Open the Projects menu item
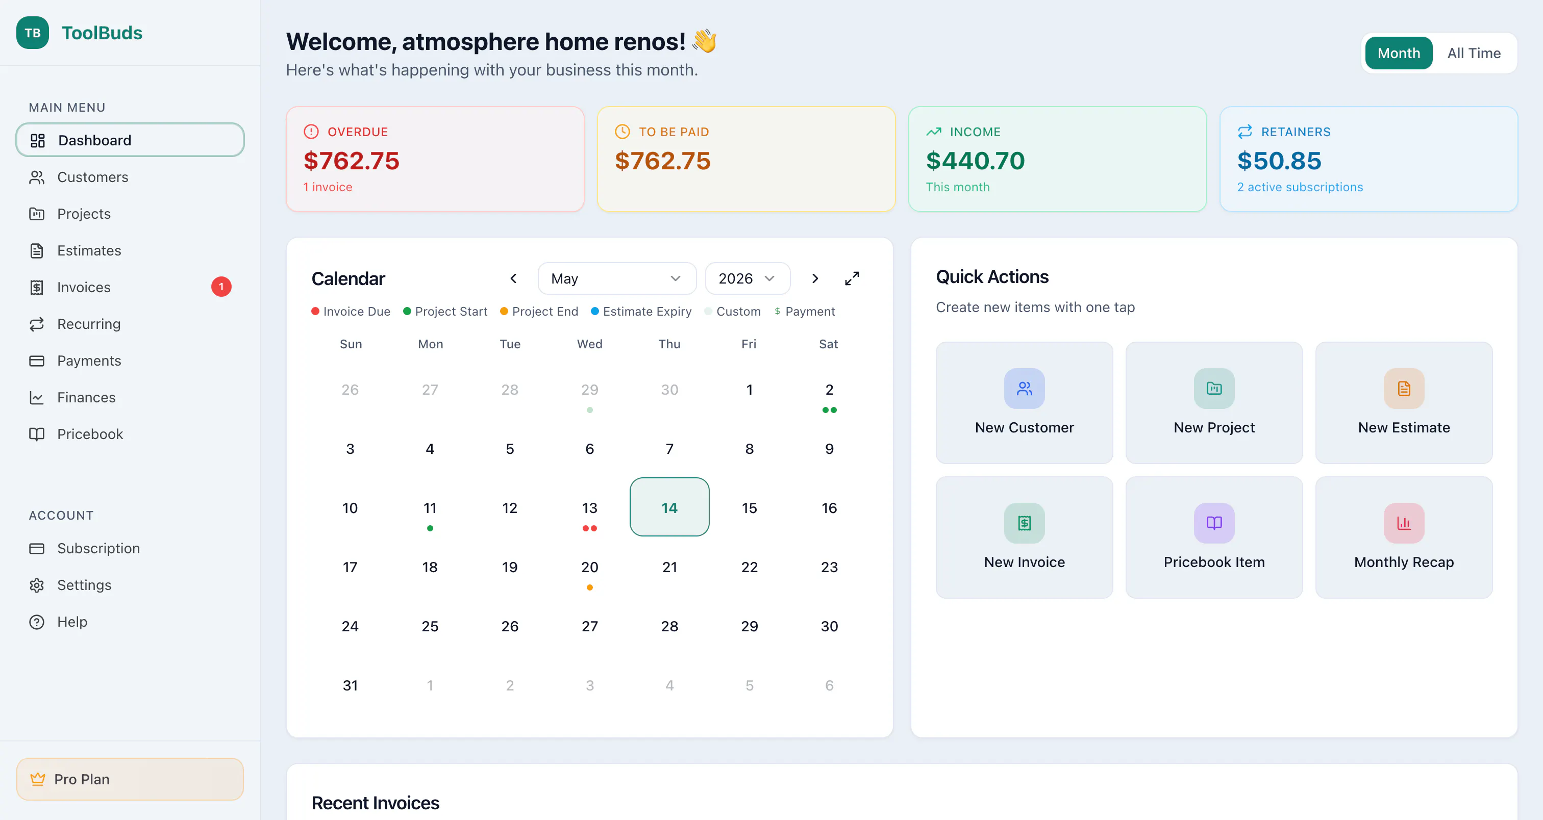Viewport: 1543px width, 820px height. point(130,214)
